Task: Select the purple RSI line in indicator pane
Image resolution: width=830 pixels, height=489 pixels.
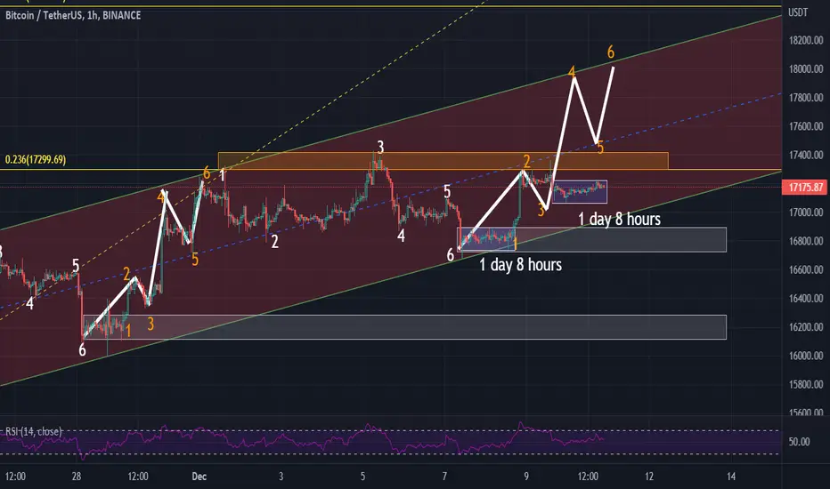Action: (302, 439)
